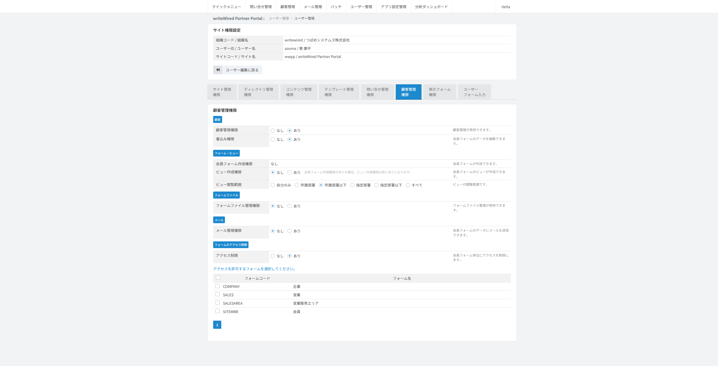The width and height of the screenshot is (718, 366).
Task: Open 問い合せ管理 top menu
Action: [261, 7]
